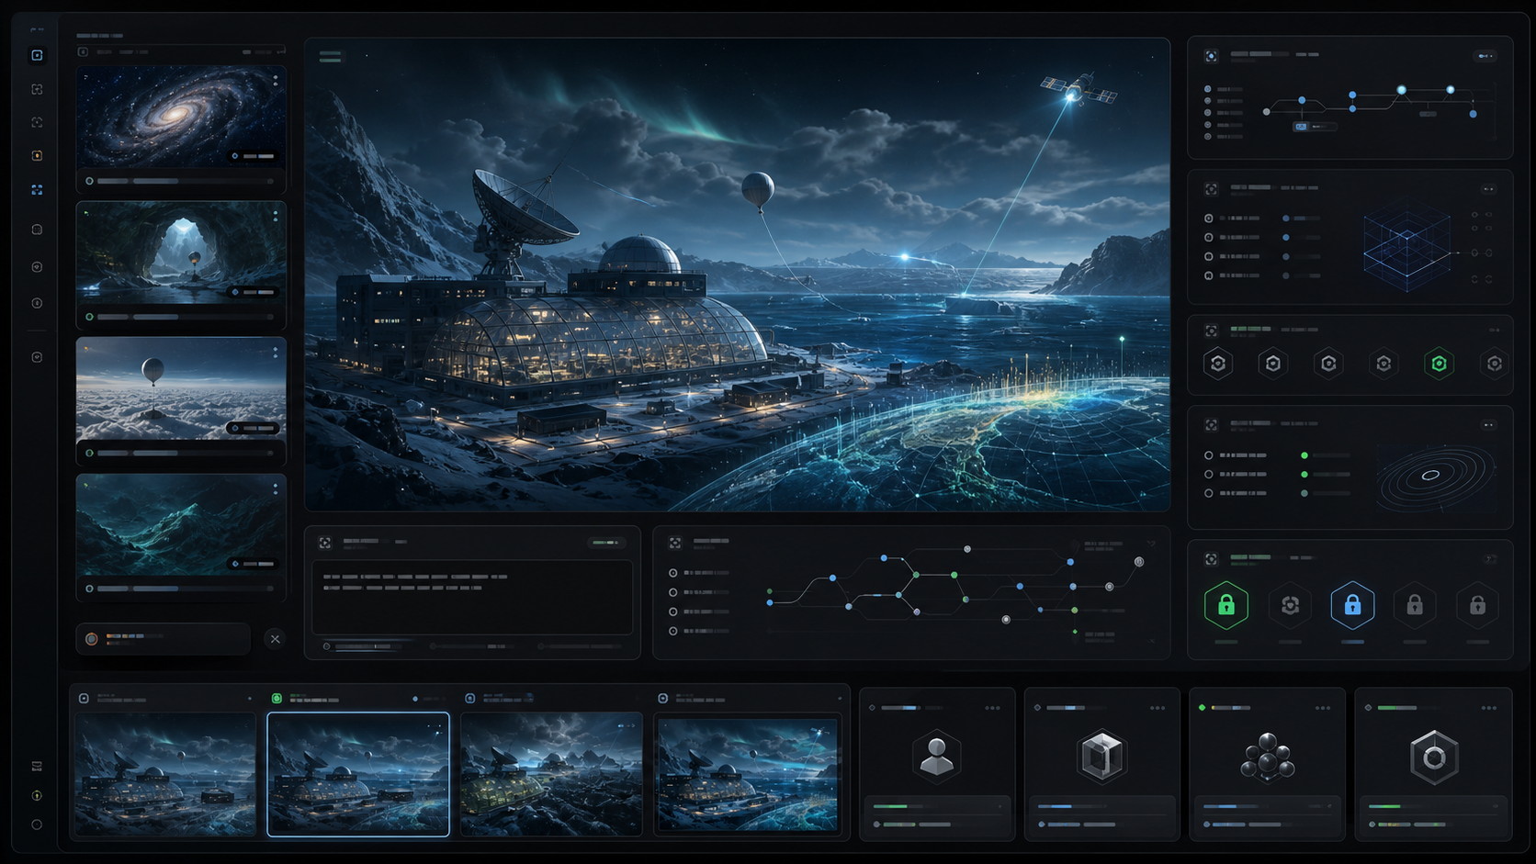
Task: Choose the last hexagon icon in the hexagon row
Action: click(x=1495, y=364)
